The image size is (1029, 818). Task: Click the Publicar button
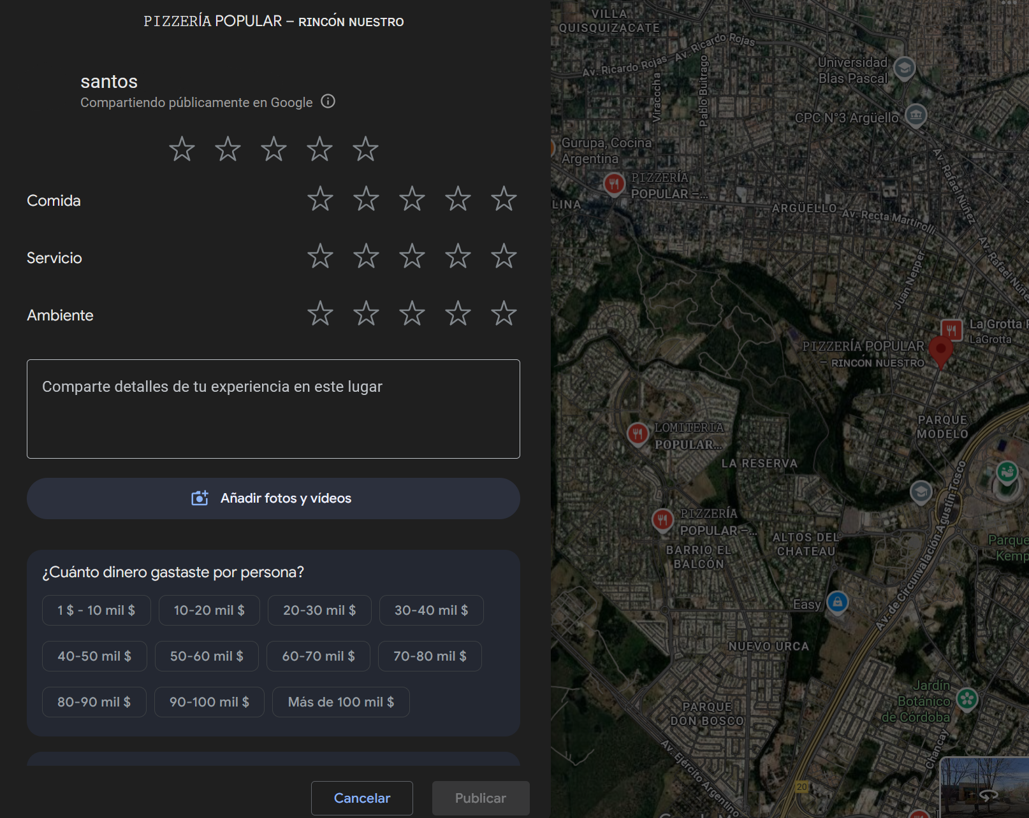pos(480,798)
